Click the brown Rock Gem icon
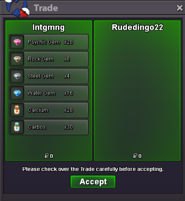The height and width of the screenshot is (201, 185). (x=17, y=59)
